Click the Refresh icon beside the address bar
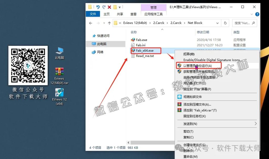This screenshot has height=159, width=269. coord(225,23)
